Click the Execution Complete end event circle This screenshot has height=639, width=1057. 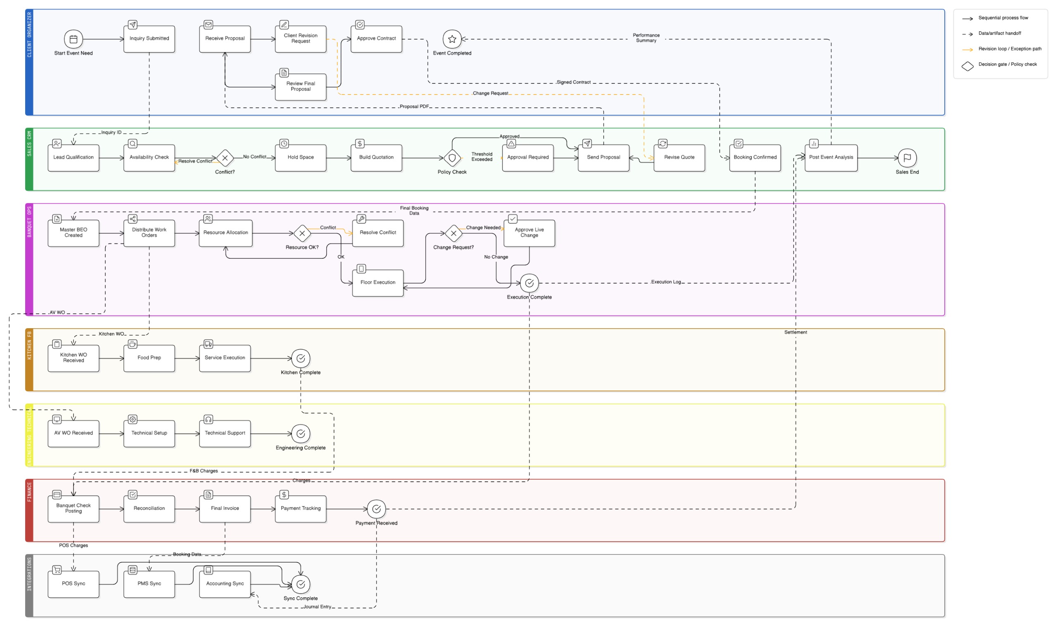(x=529, y=284)
